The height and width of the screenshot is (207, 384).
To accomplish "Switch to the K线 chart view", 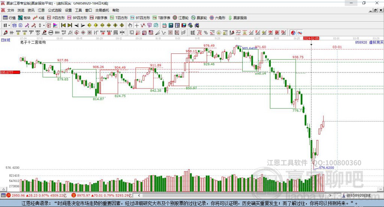I will tap(39, 18).
